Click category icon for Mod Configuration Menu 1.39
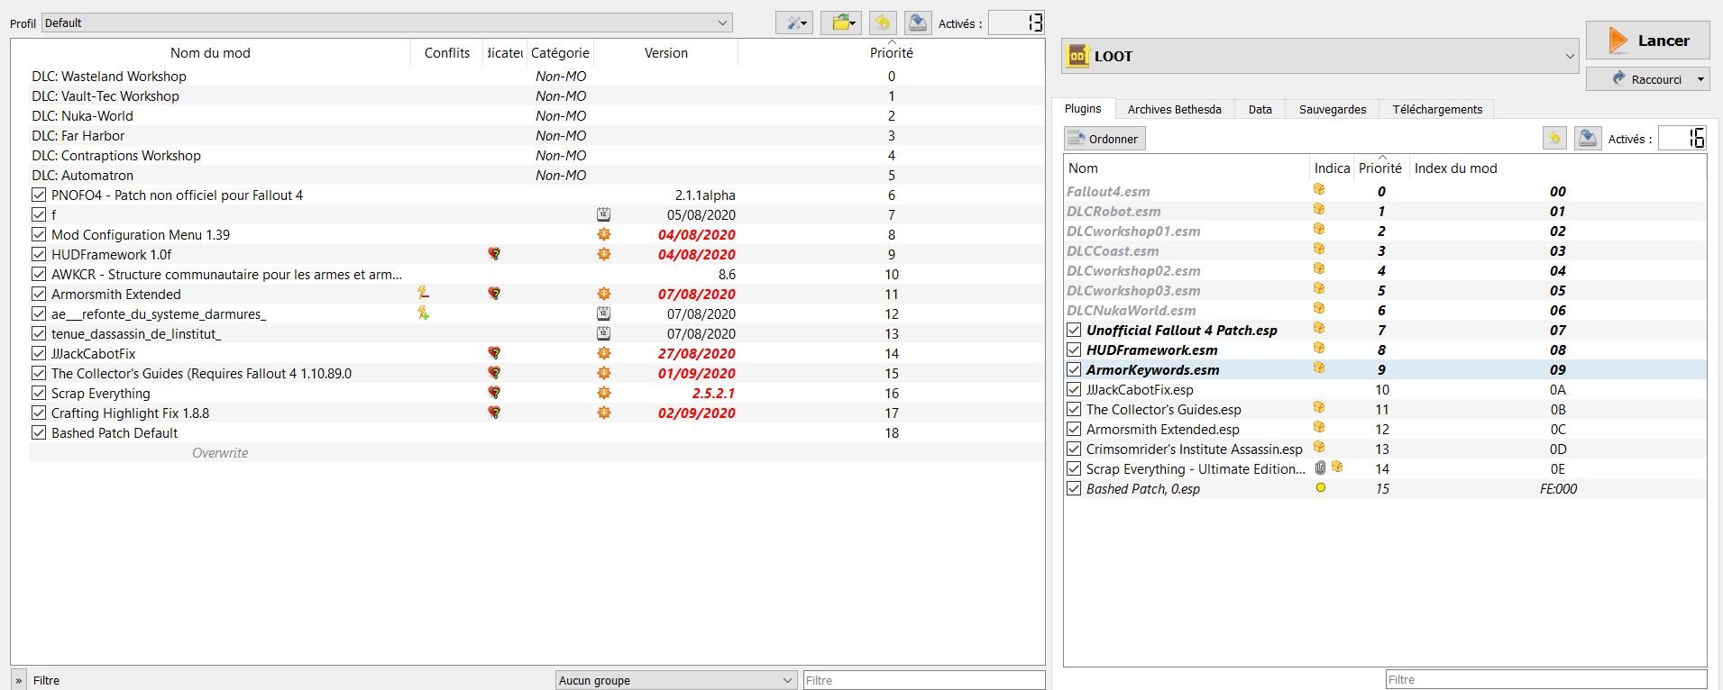1723x690 pixels. [x=604, y=234]
